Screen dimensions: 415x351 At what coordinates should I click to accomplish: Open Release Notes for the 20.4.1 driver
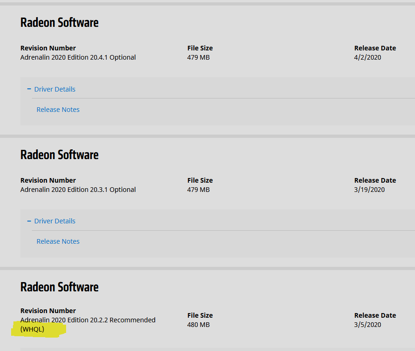tap(58, 110)
